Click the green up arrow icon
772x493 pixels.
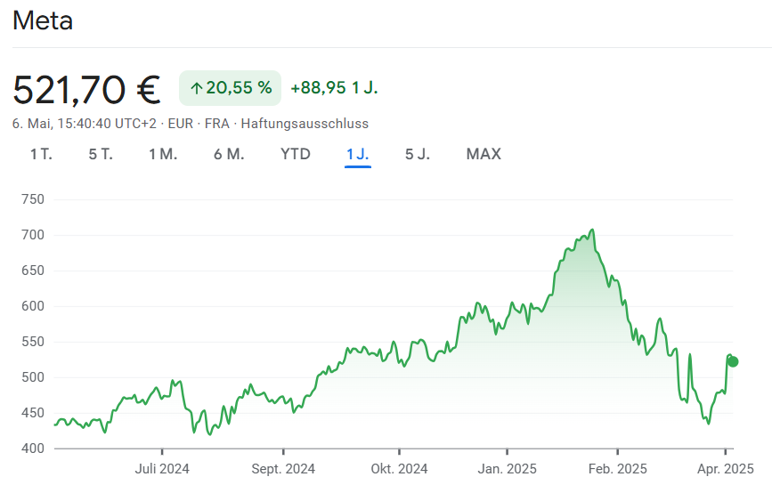[197, 88]
